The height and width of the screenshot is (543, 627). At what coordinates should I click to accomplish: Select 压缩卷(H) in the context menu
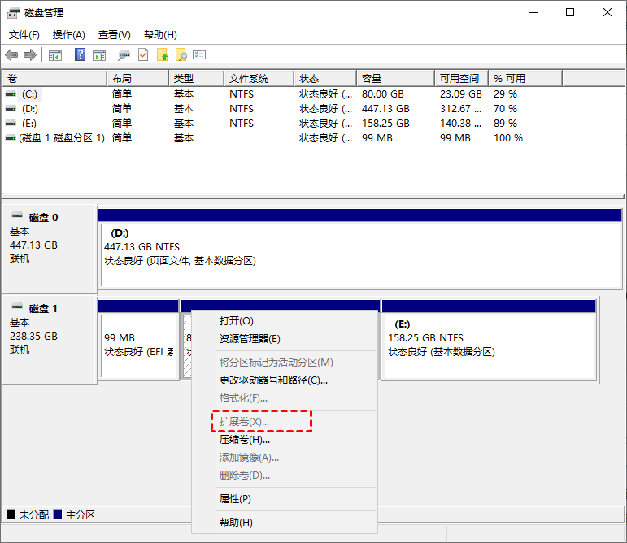pos(245,440)
